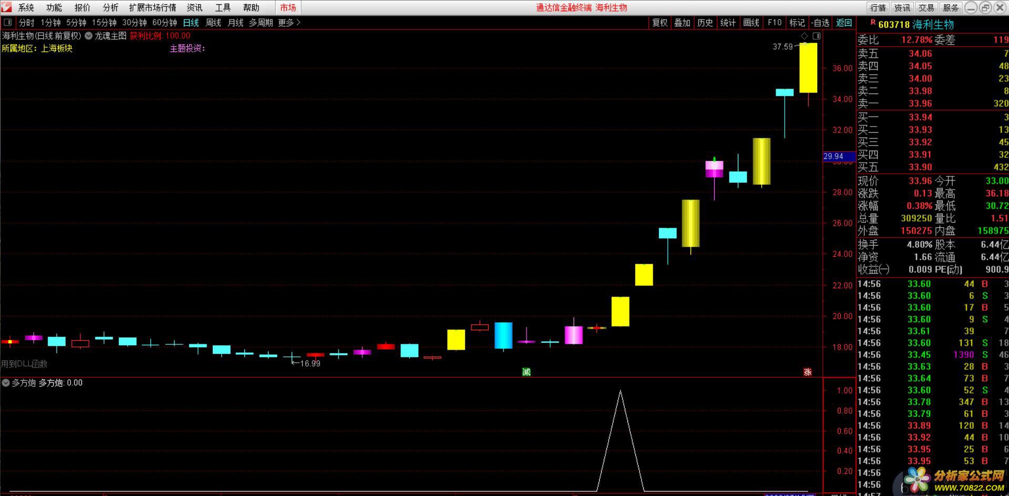Image resolution: width=1009 pixels, height=496 pixels.
Task: Open the 报价 menu
Action: tap(82, 7)
